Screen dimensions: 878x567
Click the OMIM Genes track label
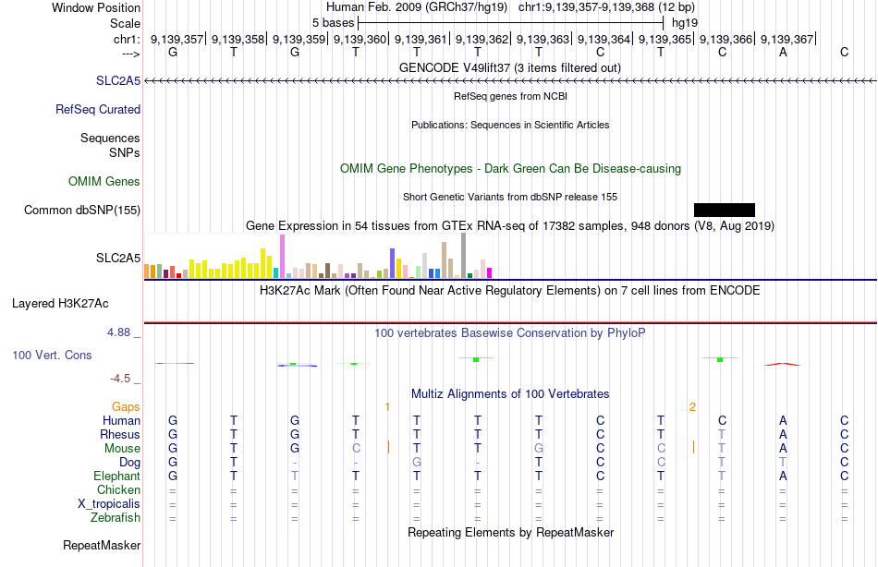[104, 181]
